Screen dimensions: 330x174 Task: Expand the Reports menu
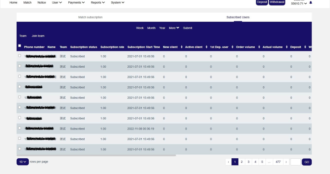[98, 2]
